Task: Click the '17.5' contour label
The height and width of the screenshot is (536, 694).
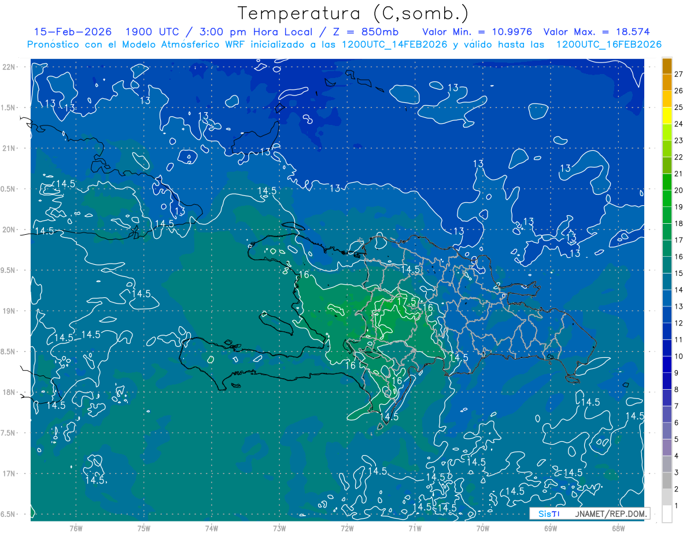Action: pos(407,301)
